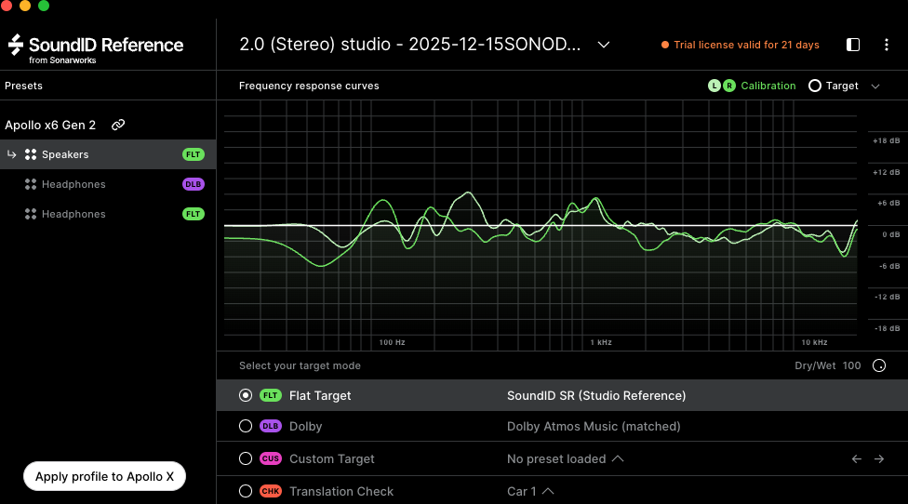This screenshot has width=908, height=504.
Task: Open the Car 1 translation check dropdown
Action: (532, 491)
